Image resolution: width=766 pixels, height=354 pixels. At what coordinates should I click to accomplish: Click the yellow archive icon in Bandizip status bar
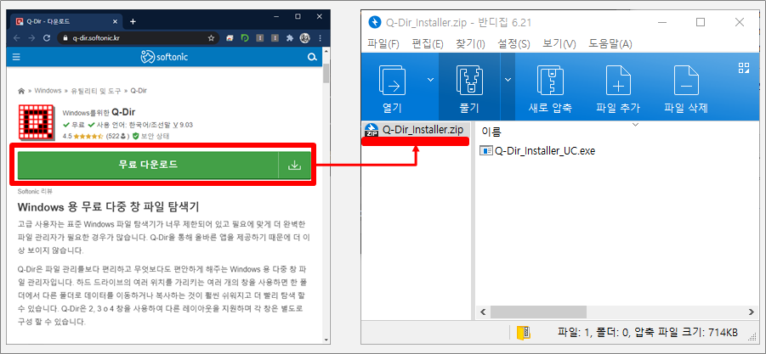[523, 333]
